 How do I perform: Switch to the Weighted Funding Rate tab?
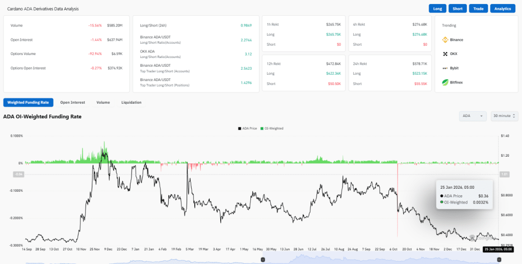click(x=29, y=102)
